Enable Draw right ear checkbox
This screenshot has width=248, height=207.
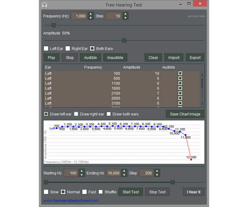coord(76,114)
